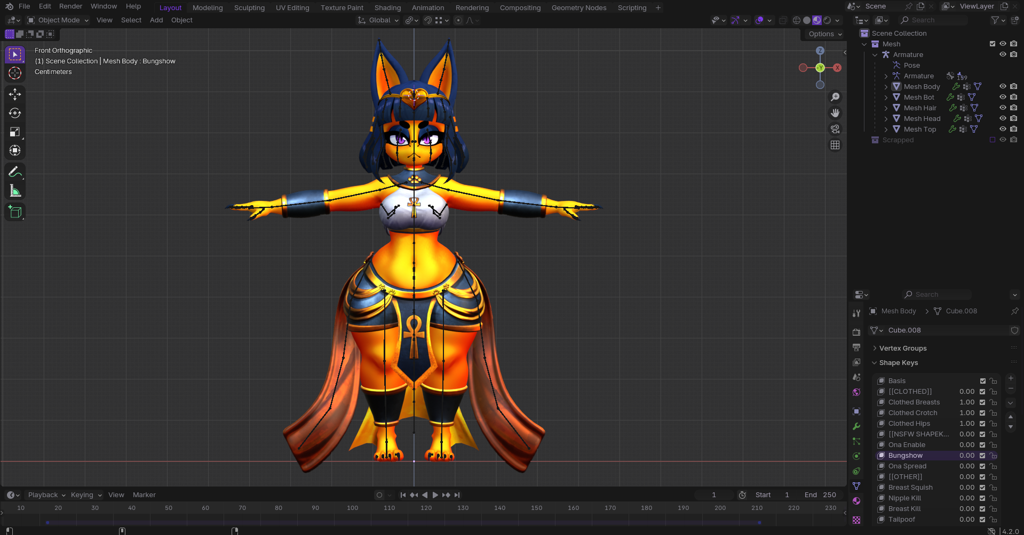Select the Add Cube tool
The image size is (1024, 535).
click(15, 212)
